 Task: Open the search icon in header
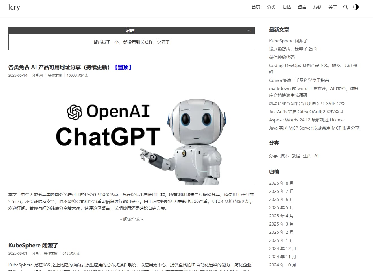345,7
